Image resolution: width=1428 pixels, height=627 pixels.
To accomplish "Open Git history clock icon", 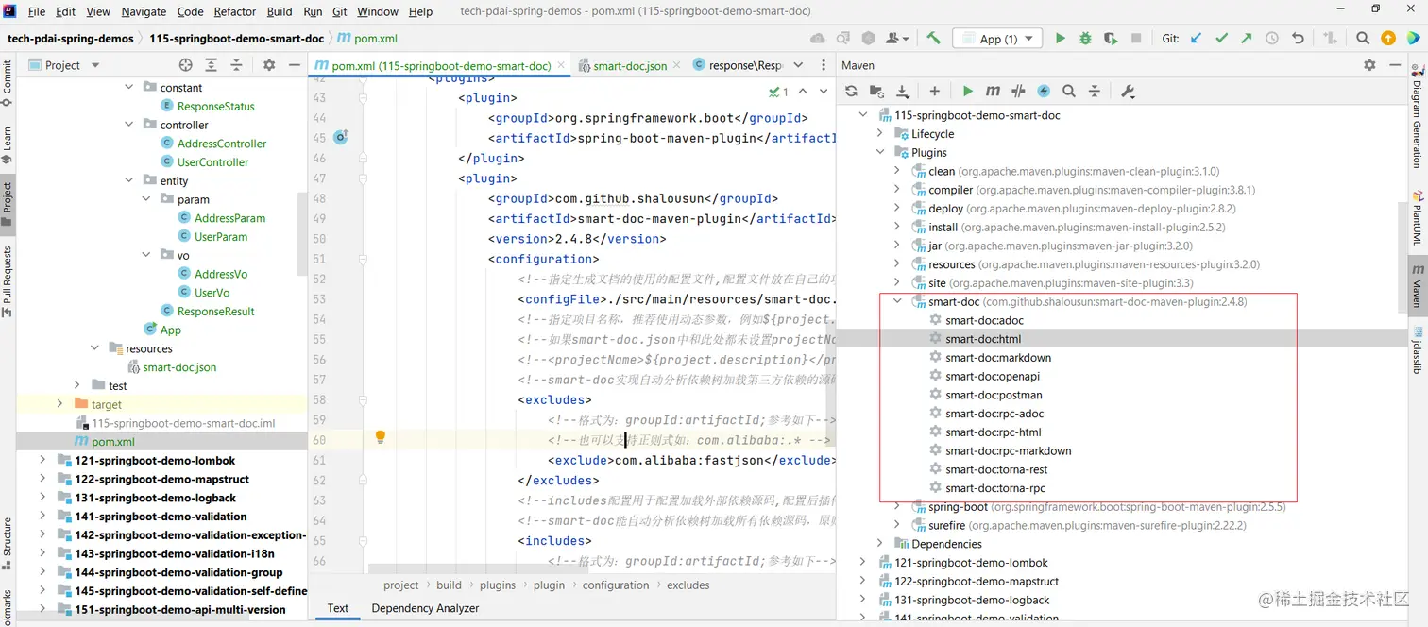I will coord(1272,39).
